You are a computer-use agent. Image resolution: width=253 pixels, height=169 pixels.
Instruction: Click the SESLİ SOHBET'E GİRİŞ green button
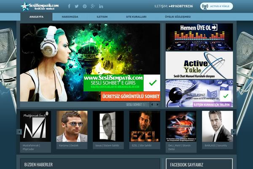pos(113,83)
